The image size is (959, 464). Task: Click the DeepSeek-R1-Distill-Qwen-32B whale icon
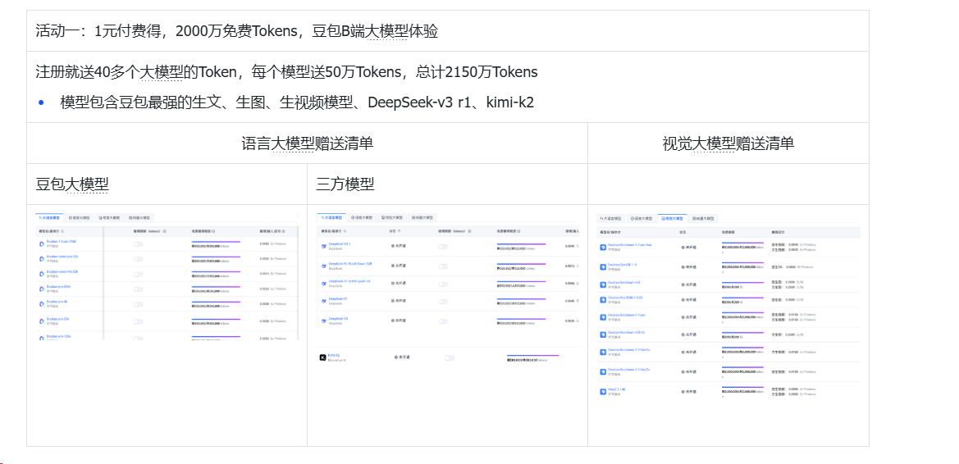point(323,266)
